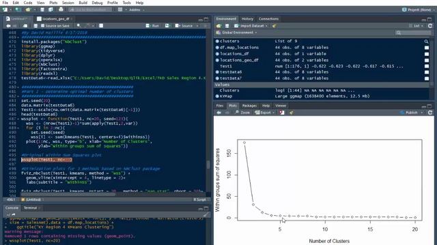
Task: Toggle document outline in editor
Action: (206, 26)
